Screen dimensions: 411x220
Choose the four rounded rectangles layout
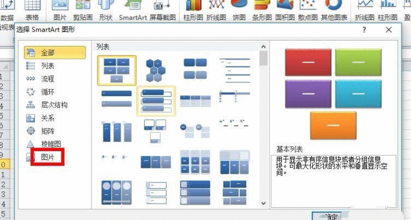click(195, 68)
